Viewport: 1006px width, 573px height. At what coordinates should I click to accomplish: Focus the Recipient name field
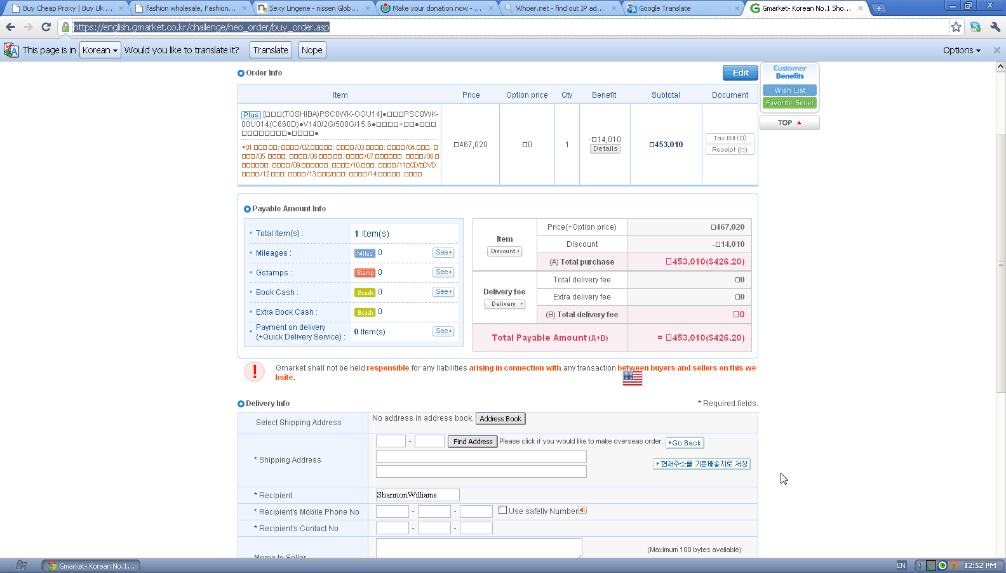pos(417,495)
